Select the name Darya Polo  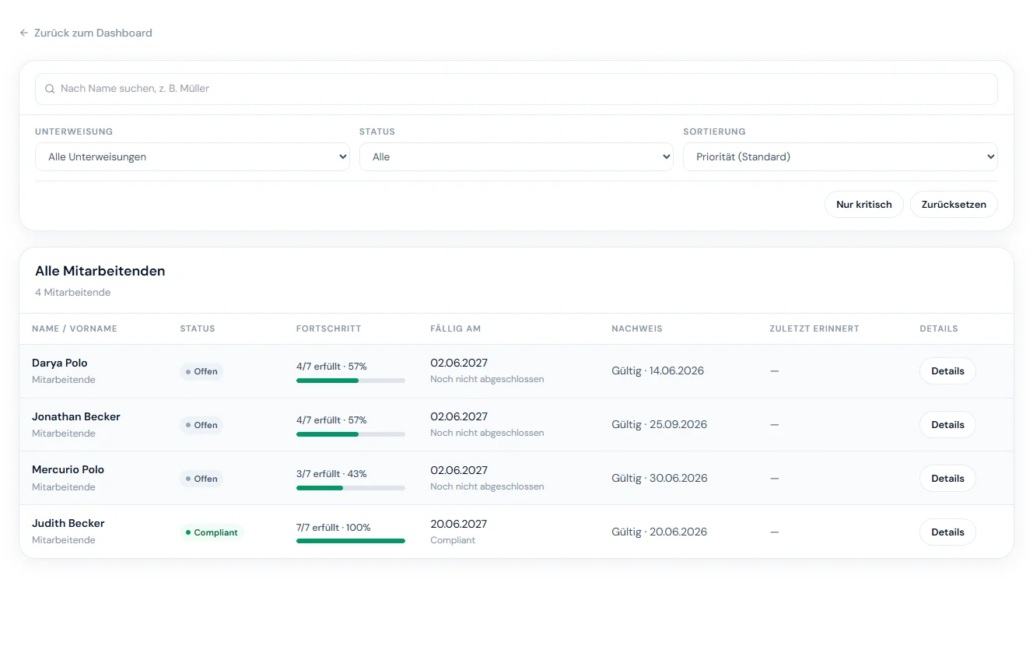[x=60, y=363]
